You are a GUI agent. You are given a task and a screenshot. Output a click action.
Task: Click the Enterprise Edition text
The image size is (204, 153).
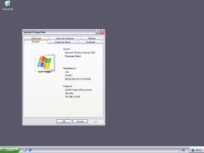coord(73,56)
